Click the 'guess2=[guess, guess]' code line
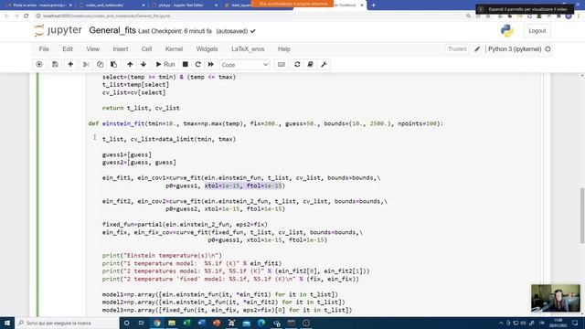The width and height of the screenshot is (585, 329). pyautogui.click(x=139, y=163)
